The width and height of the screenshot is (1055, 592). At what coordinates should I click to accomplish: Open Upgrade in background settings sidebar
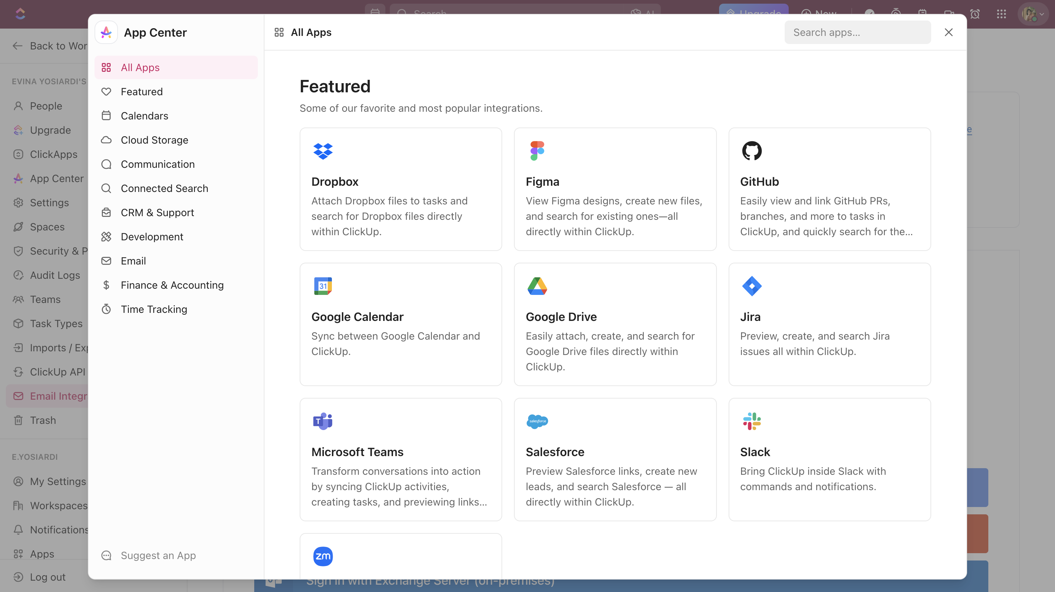coord(47,130)
